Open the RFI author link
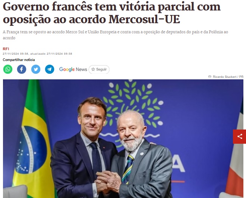Viewport: 246px width, 198px height. click(6, 49)
